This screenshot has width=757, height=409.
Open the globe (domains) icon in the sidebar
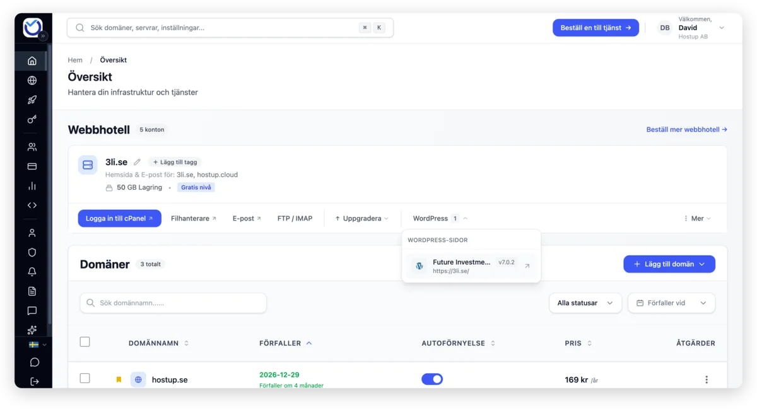(32, 81)
